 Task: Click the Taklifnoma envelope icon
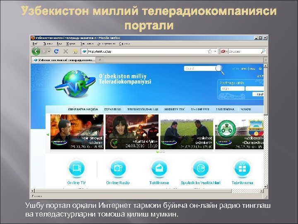pyautogui.click(x=159, y=168)
